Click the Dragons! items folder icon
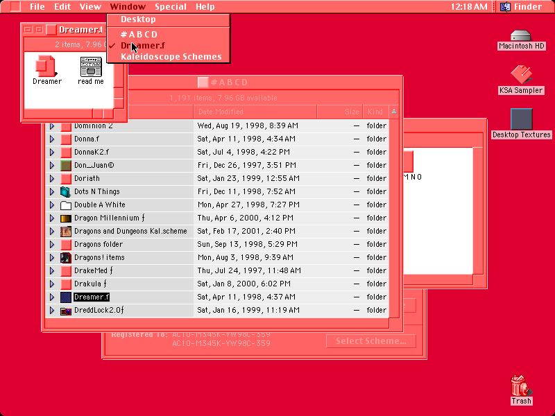555x416 pixels. click(66, 257)
